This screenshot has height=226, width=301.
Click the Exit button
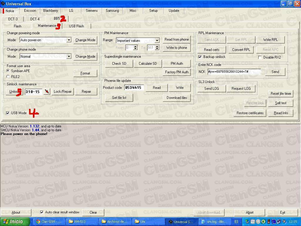tap(282, 212)
